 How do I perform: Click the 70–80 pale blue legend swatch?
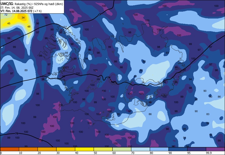click(x=141, y=149)
